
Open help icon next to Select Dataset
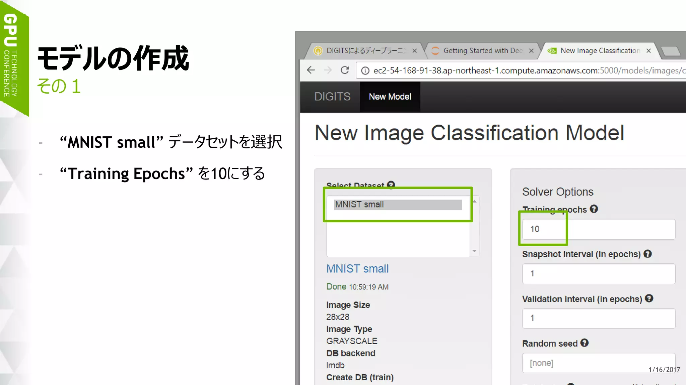(391, 184)
